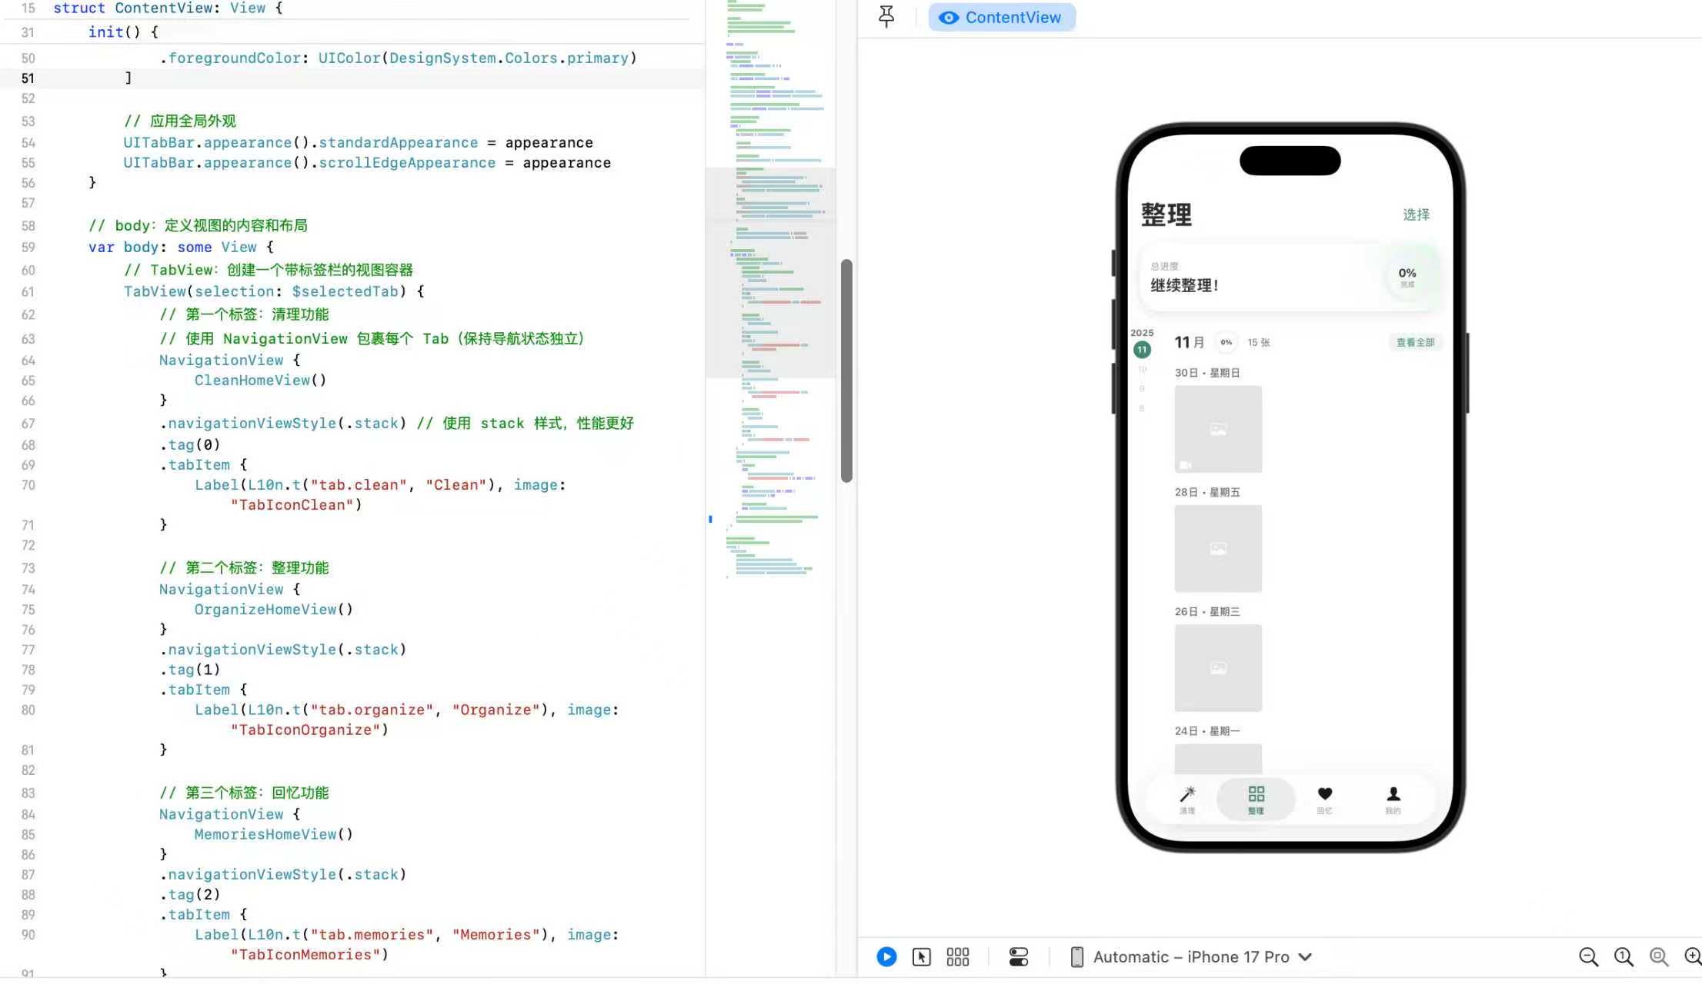The height and width of the screenshot is (984, 1702).
Task: Pin the preview with the pin icon
Action: 886,16
